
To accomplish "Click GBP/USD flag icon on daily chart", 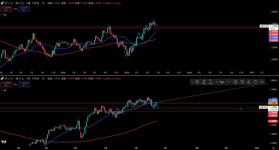I will click(x=2, y=79).
